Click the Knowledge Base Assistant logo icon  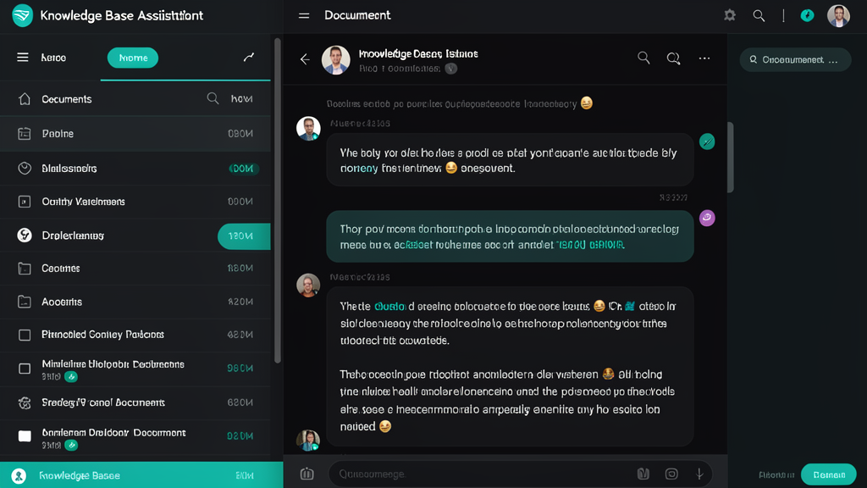23,15
